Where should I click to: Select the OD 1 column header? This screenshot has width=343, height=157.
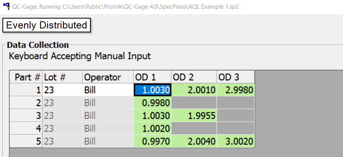pos(152,77)
